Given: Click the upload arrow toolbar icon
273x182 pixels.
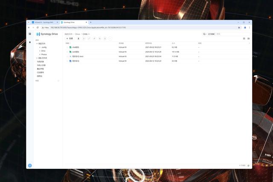Looking at the screenshot, I should (78, 39).
